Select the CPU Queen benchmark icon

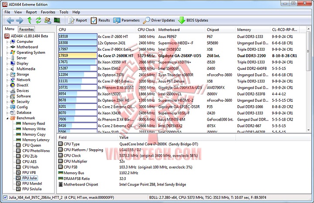[18, 145]
